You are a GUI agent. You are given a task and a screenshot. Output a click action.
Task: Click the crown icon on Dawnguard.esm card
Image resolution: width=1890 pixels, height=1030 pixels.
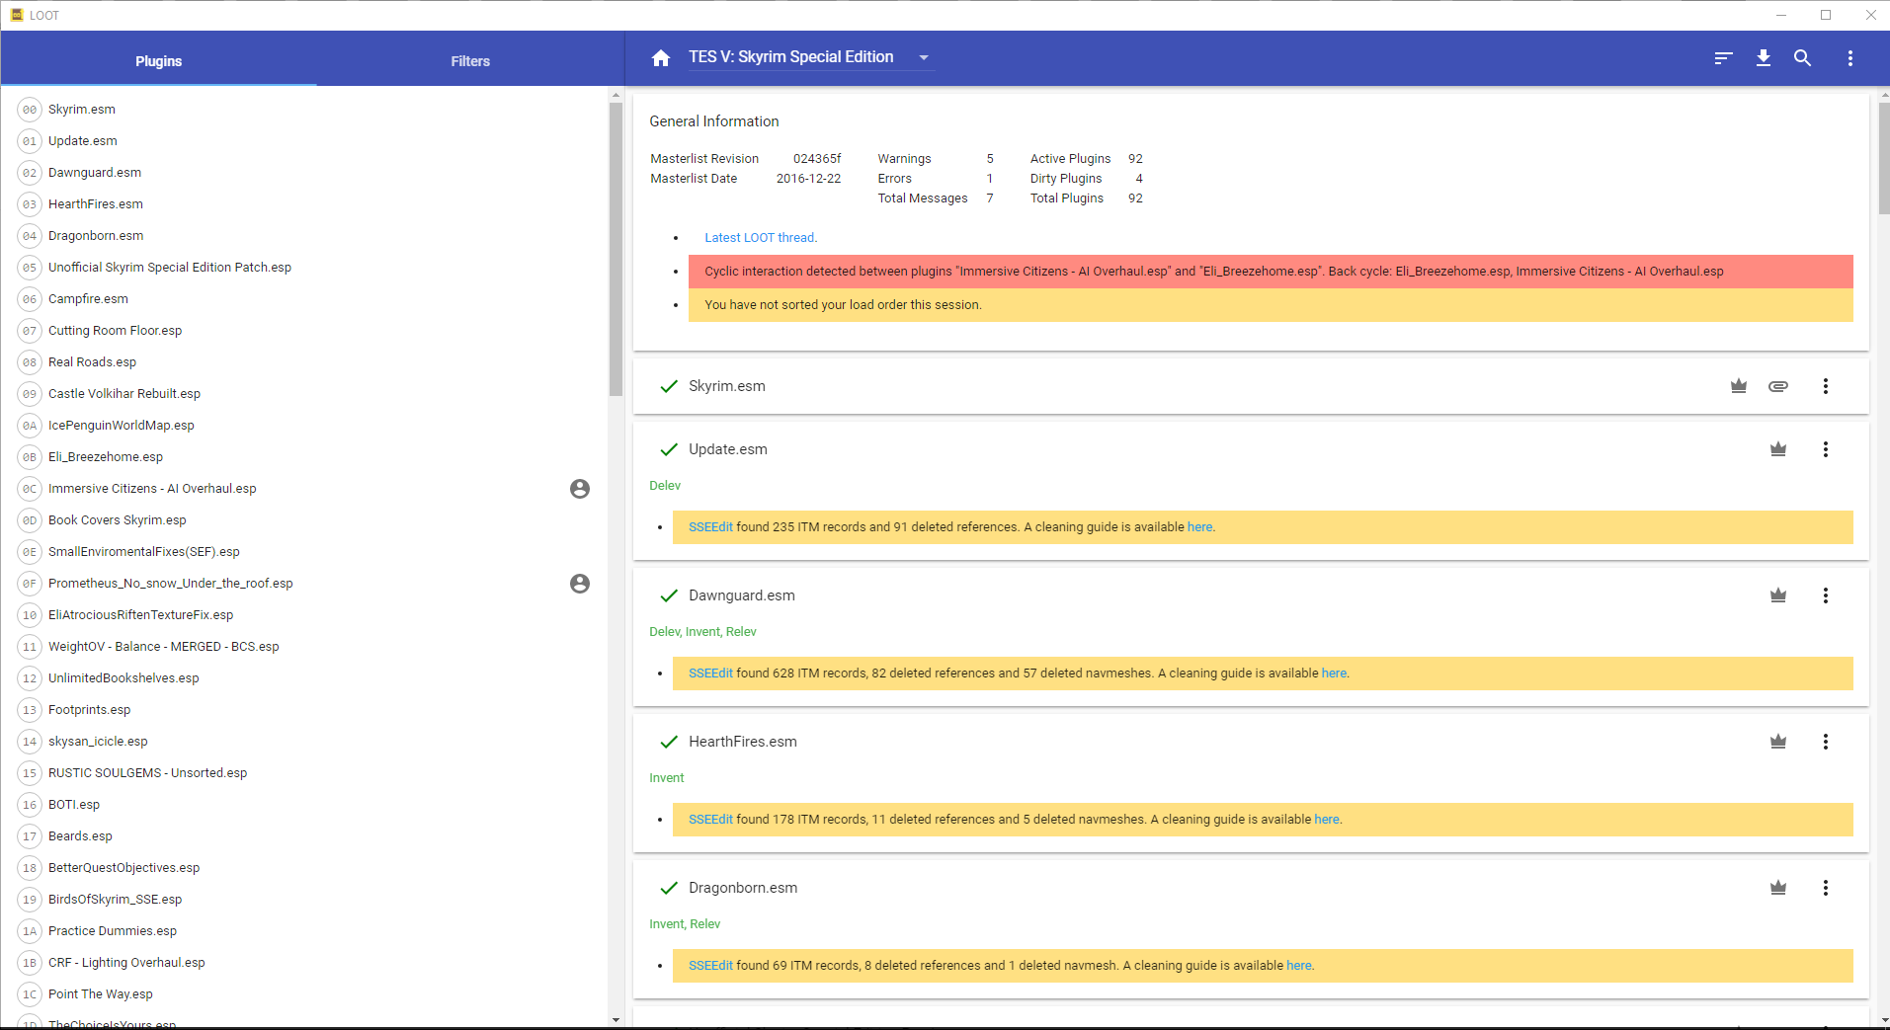pos(1778,595)
